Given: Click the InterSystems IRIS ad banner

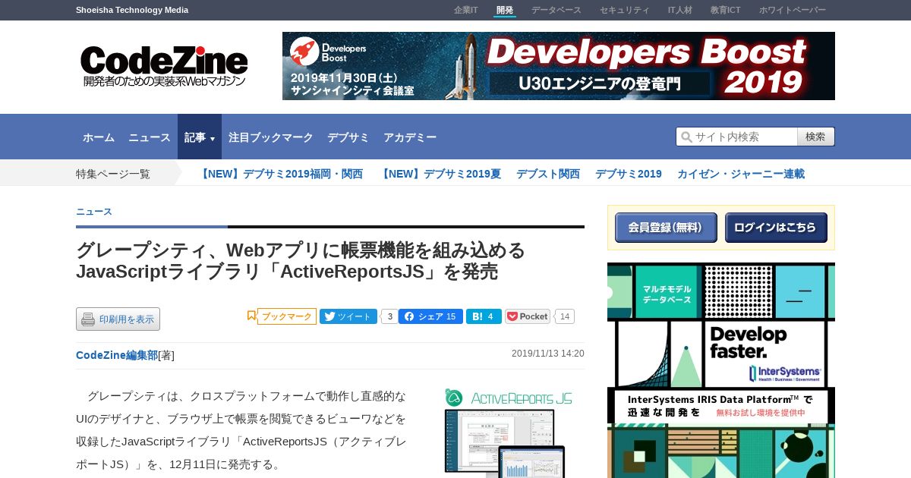Looking at the screenshot, I should point(721,370).
